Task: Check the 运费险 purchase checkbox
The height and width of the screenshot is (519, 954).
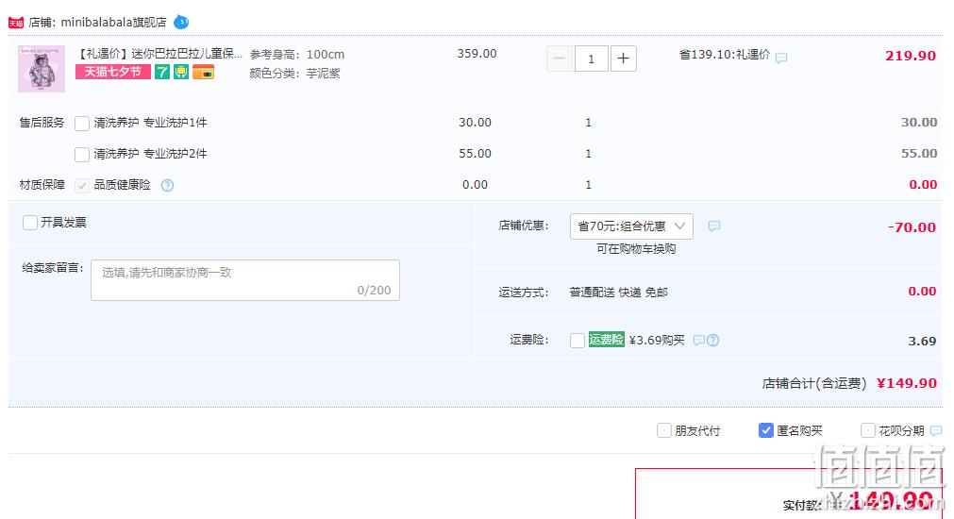Action: [x=577, y=341]
